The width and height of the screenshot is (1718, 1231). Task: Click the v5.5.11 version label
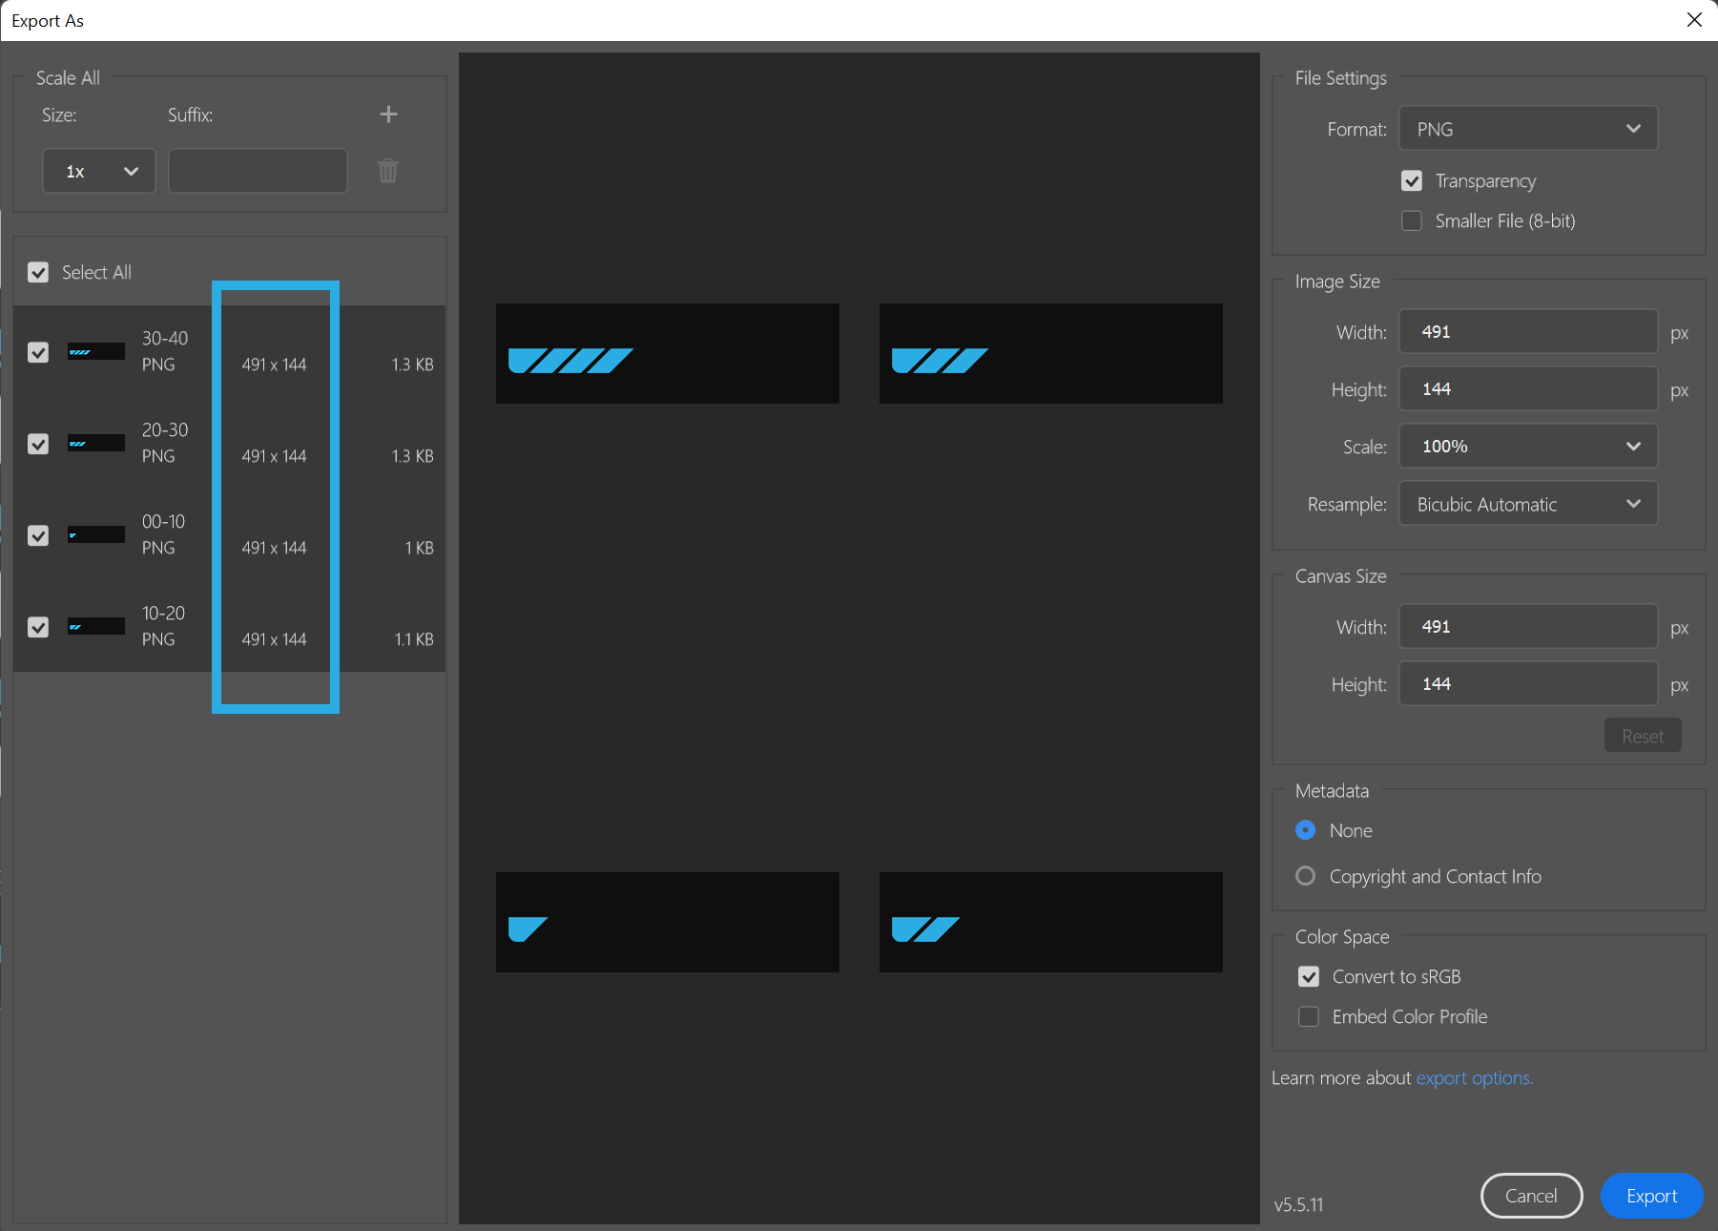tap(1298, 1204)
